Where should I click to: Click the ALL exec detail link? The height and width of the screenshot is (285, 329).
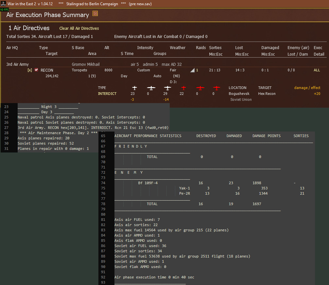317,70
